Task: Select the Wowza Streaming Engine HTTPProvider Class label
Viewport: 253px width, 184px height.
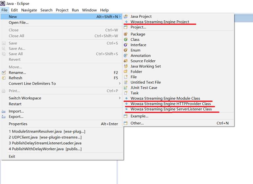Action: [171, 104]
